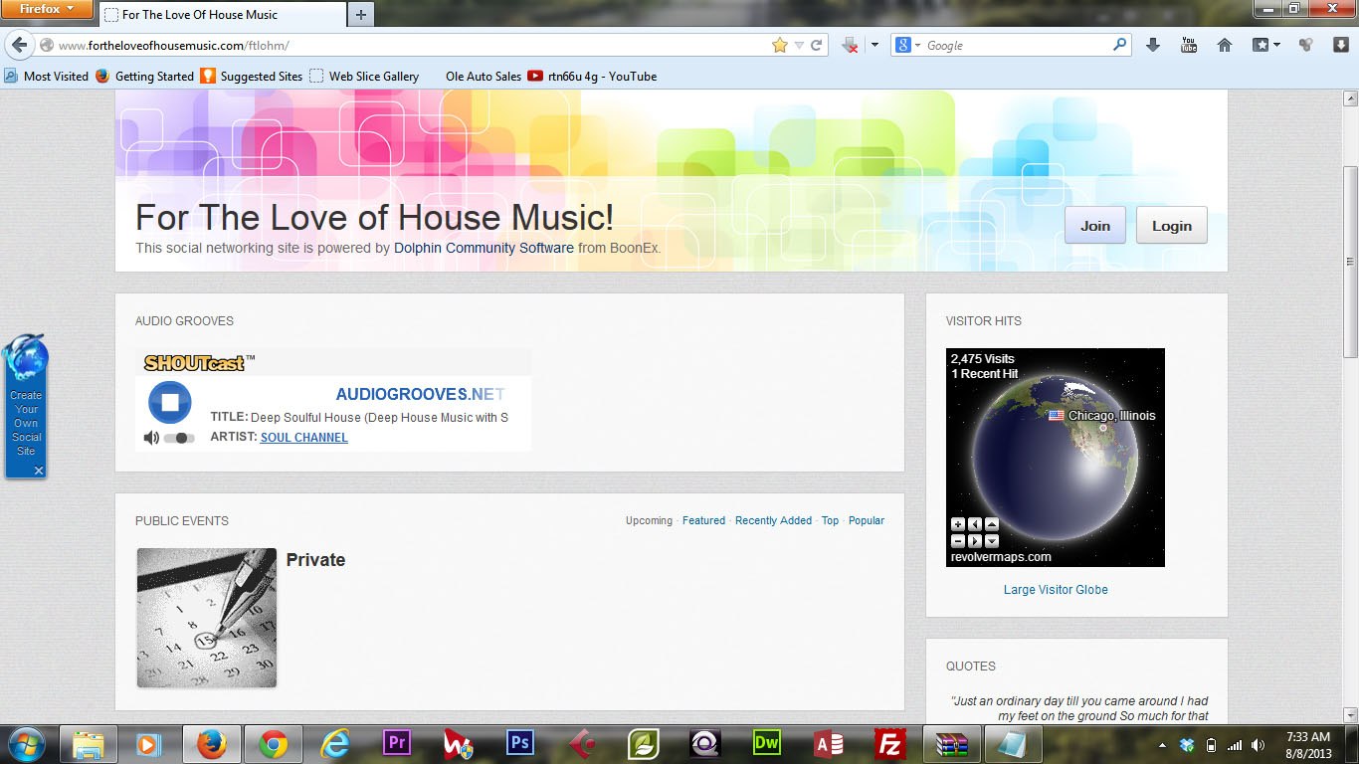Click the Login button

click(1171, 226)
